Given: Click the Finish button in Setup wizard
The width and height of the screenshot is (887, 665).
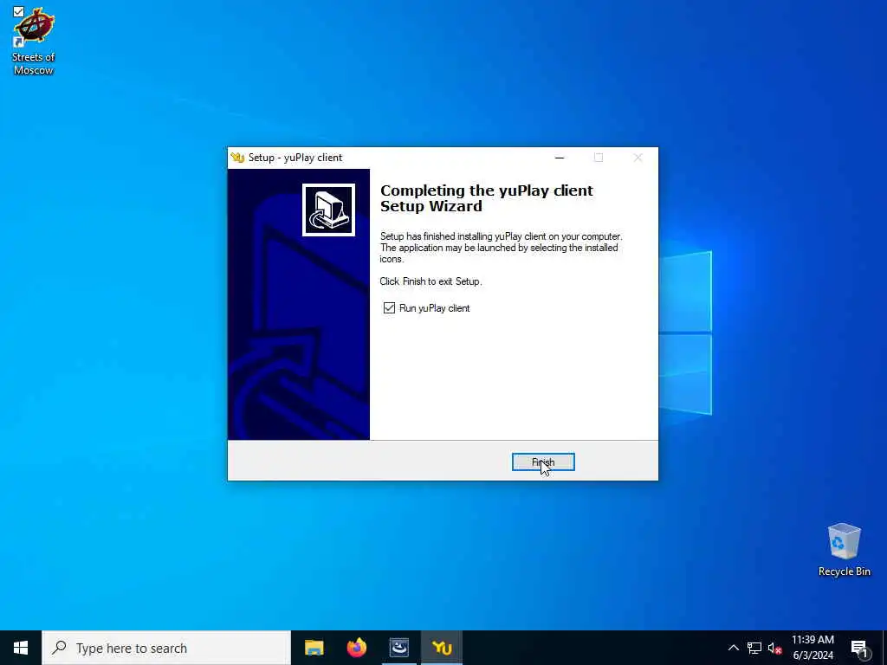Looking at the screenshot, I should pos(543,462).
